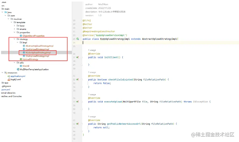239x142 pixels.
Task: Fold the initClient method body
Action: (x=82, y=58)
